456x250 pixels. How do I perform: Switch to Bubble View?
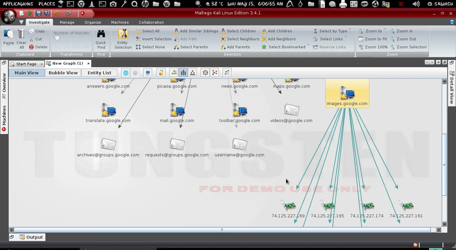point(63,73)
